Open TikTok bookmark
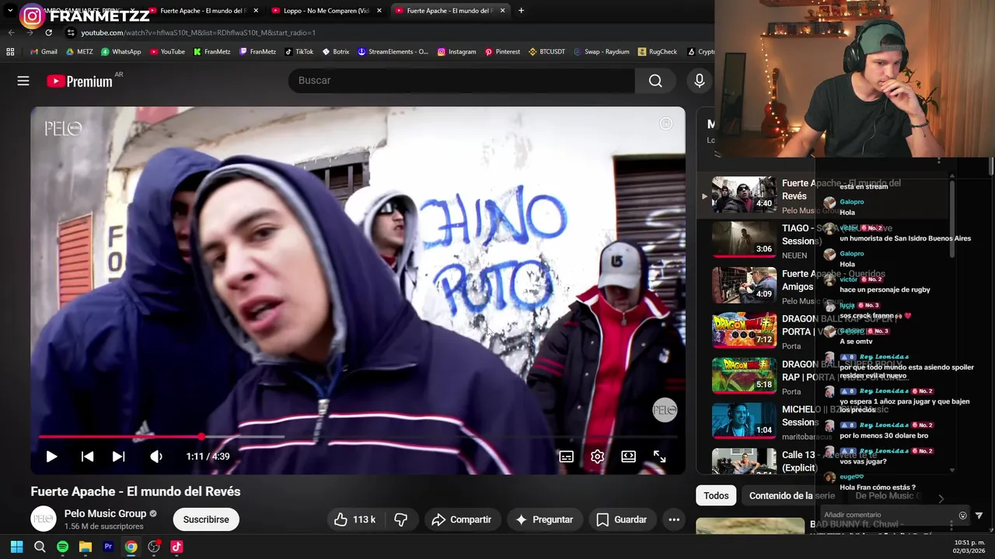Viewport: 995px width, 559px height. [299, 52]
